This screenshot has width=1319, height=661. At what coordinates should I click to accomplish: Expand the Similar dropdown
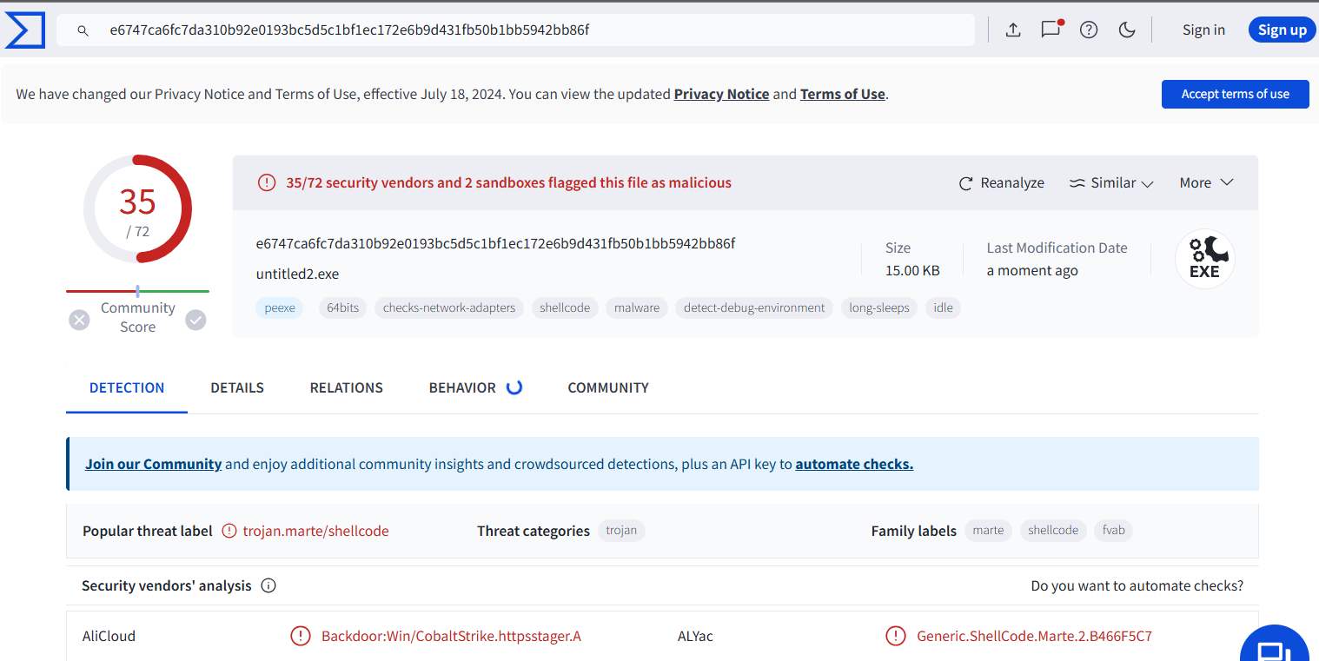coord(1110,183)
